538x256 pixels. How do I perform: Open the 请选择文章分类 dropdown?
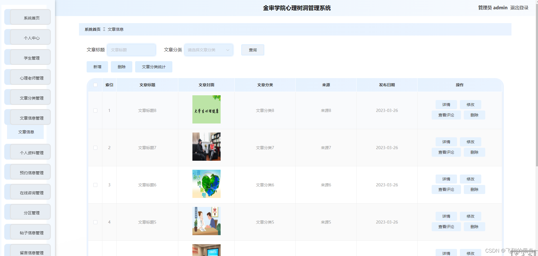pyautogui.click(x=209, y=50)
